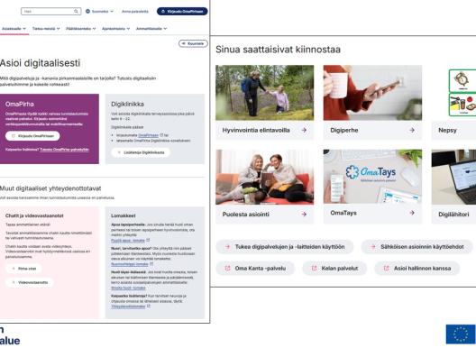476x357 pixels.
Task: Click the white Kirjaudu OmaPirhaan button in purple card
Action: [32, 136]
